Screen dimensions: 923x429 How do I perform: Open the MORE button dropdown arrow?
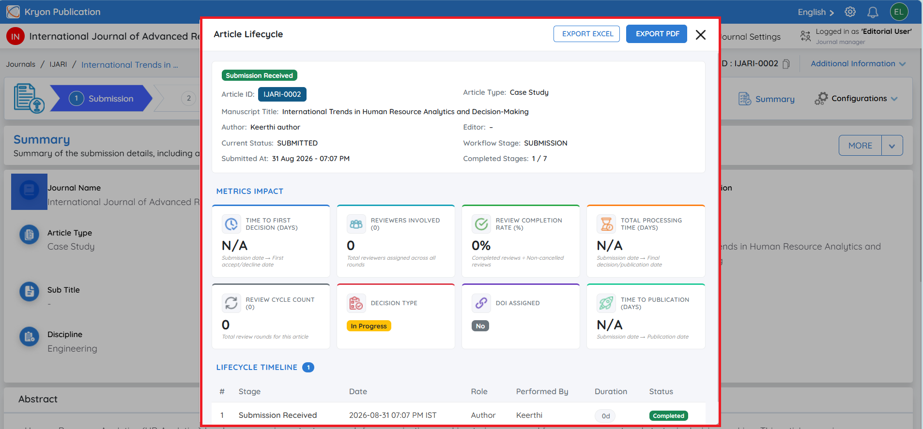coord(892,146)
